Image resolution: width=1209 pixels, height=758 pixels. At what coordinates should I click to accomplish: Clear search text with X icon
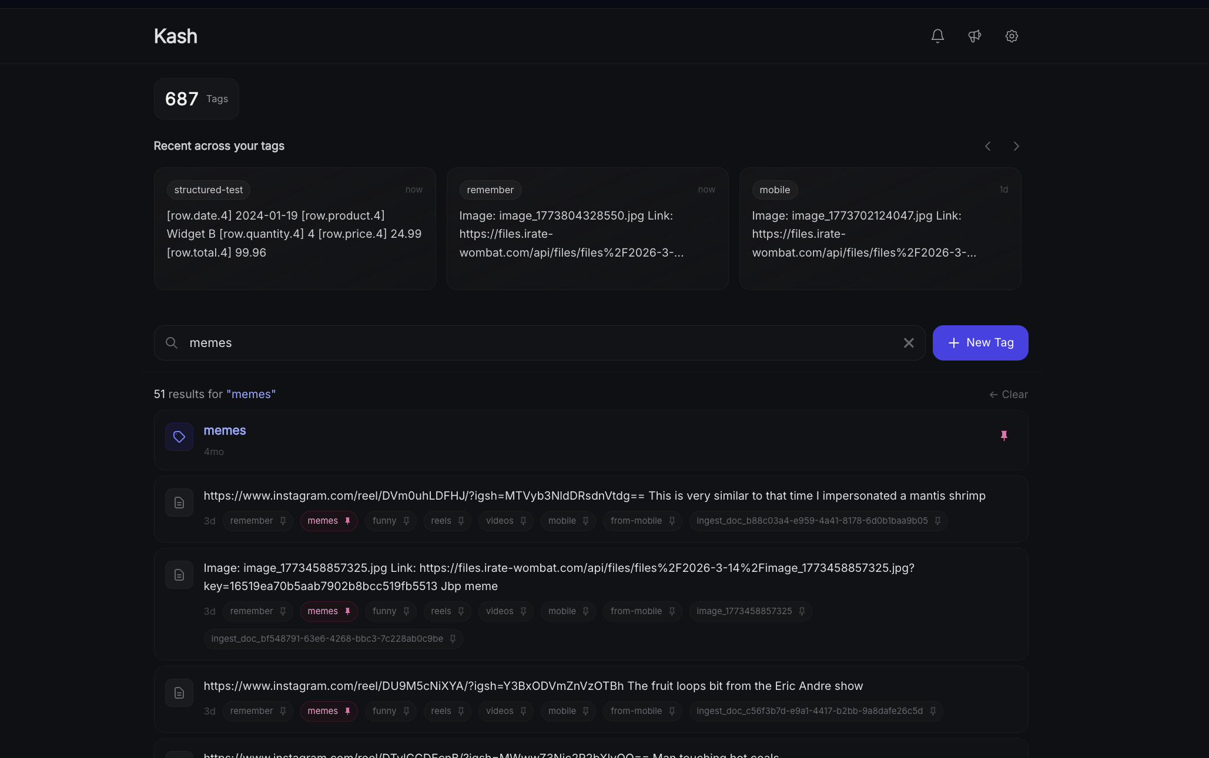coord(909,342)
